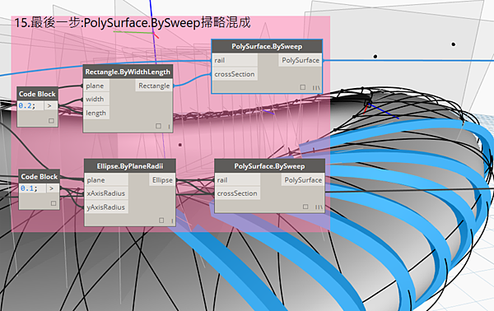The height and width of the screenshot is (311, 494).
Task: Select plane input on Rectangle.ByWidthLength
Action: 96,86
